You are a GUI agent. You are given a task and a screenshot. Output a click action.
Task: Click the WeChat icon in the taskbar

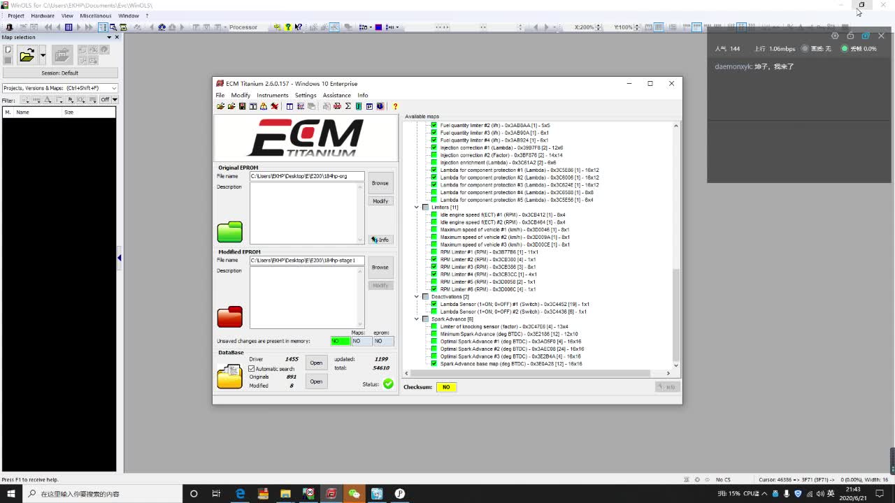355,494
